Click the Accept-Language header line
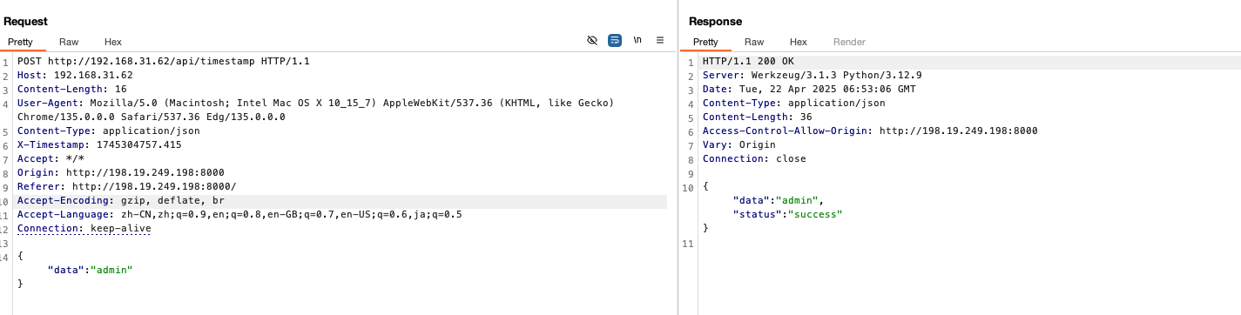Image resolution: width=1241 pixels, height=315 pixels. tap(239, 215)
